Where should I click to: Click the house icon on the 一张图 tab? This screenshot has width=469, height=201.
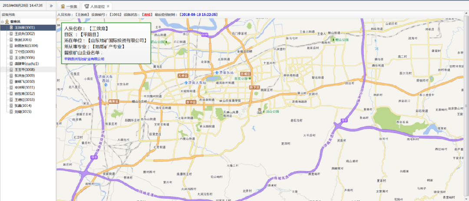(x=63, y=6)
